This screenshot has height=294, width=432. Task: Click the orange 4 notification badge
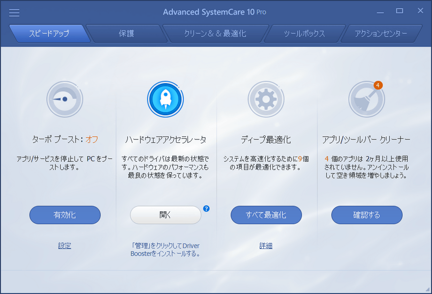tap(378, 85)
